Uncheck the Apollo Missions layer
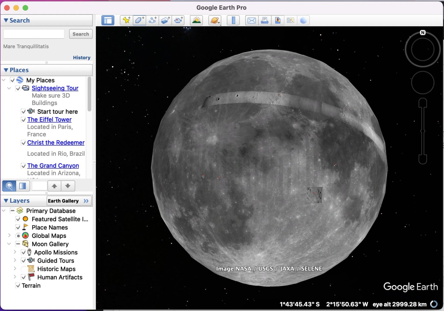The image size is (444, 311). (x=24, y=252)
